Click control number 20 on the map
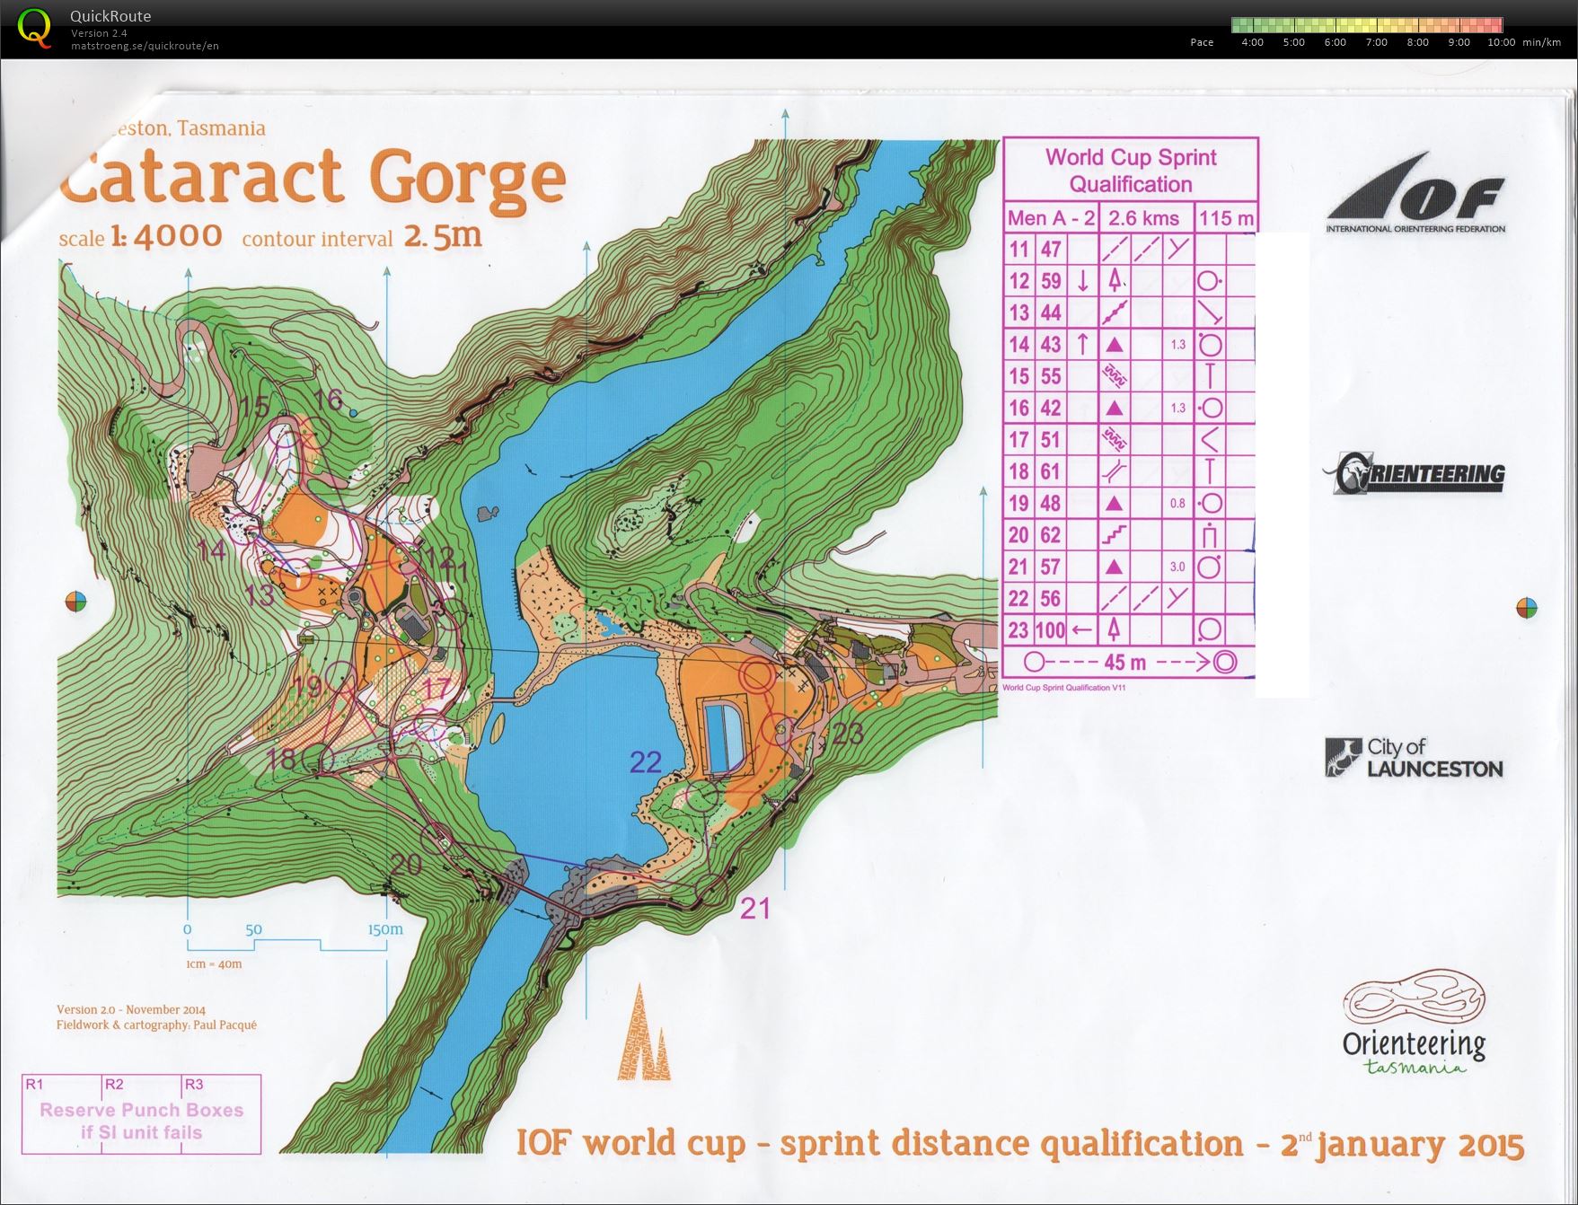Viewport: 1578px width, 1205px height. [406, 864]
